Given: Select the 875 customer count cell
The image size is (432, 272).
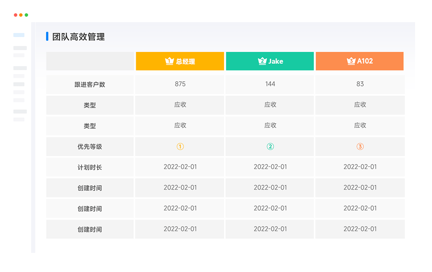Looking at the screenshot, I should point(180,84).
